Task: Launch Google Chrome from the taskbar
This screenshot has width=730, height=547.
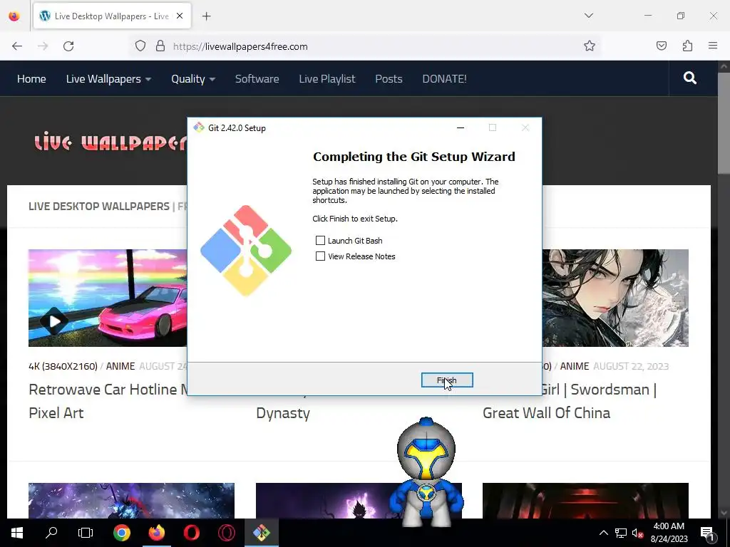Action: (x=122, y=533)
